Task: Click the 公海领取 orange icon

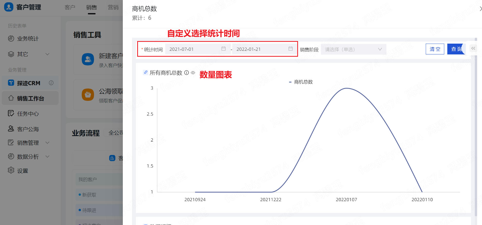Action: pyautogui.click(x=88, y=95)
